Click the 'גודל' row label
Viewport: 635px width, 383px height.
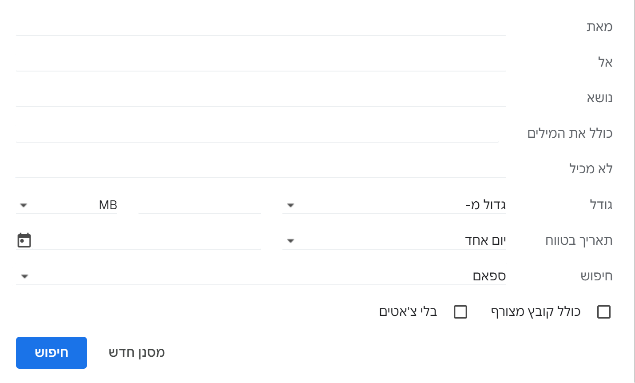(601, 205)
